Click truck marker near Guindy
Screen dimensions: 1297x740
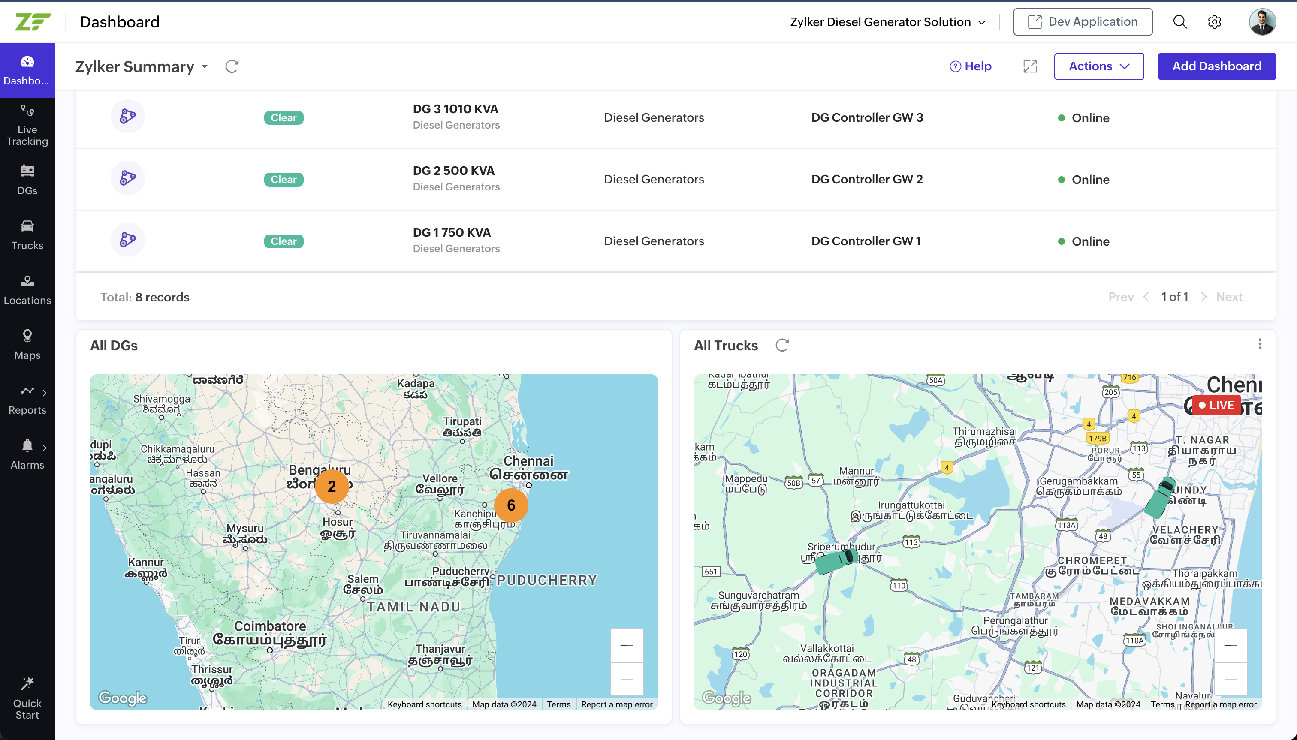pos(1160,498)
